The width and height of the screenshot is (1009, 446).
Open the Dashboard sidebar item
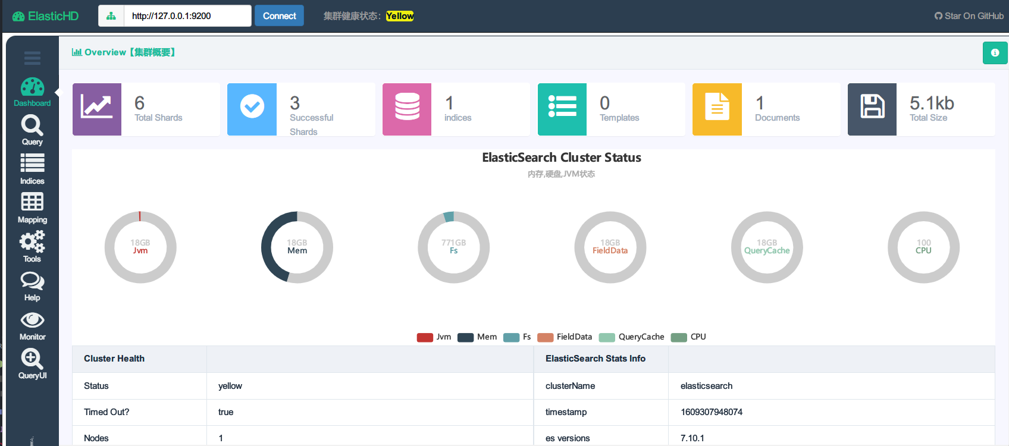pyautogui.click(x=32, y=92)
